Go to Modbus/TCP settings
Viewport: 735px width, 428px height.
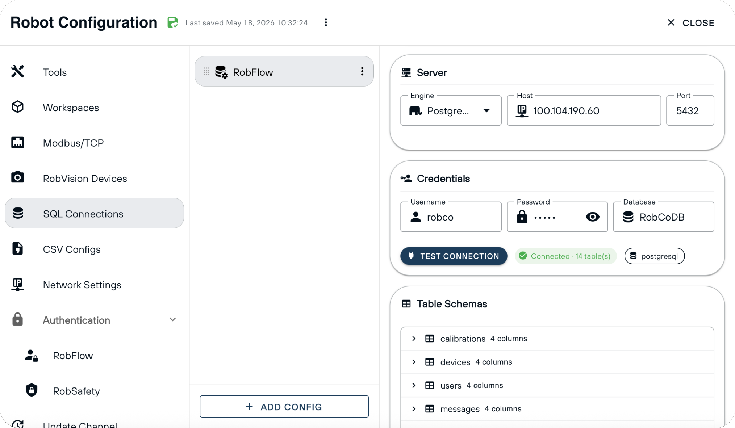(x=94, y=143)
